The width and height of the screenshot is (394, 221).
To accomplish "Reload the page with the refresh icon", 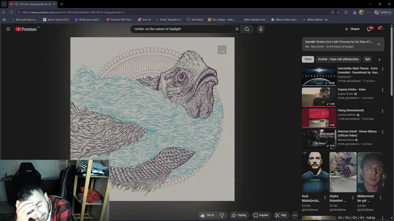I will (11, 12).
